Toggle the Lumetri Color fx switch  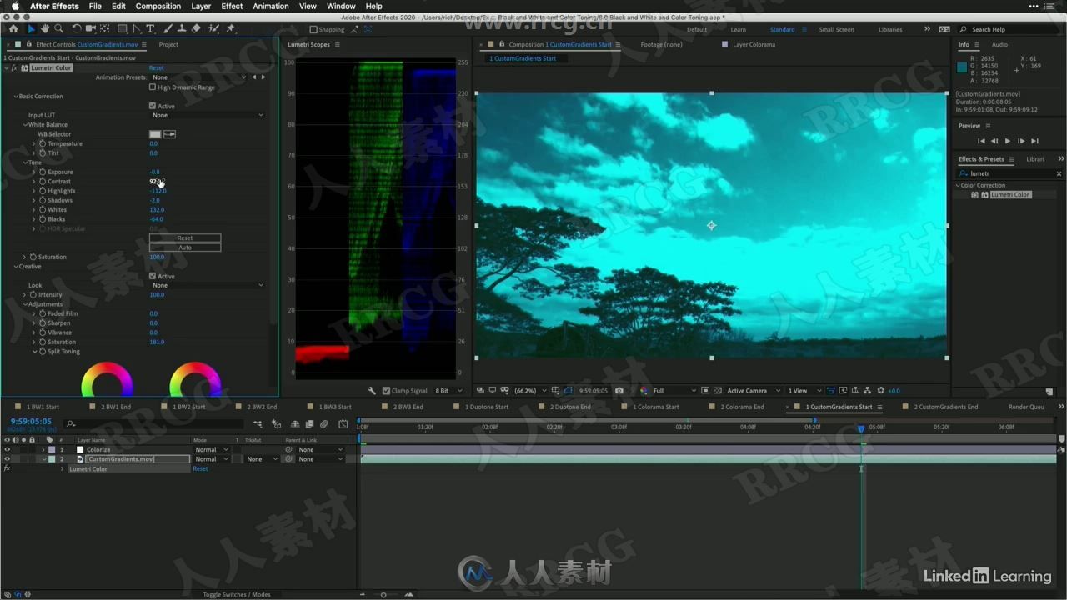[14, 68]
